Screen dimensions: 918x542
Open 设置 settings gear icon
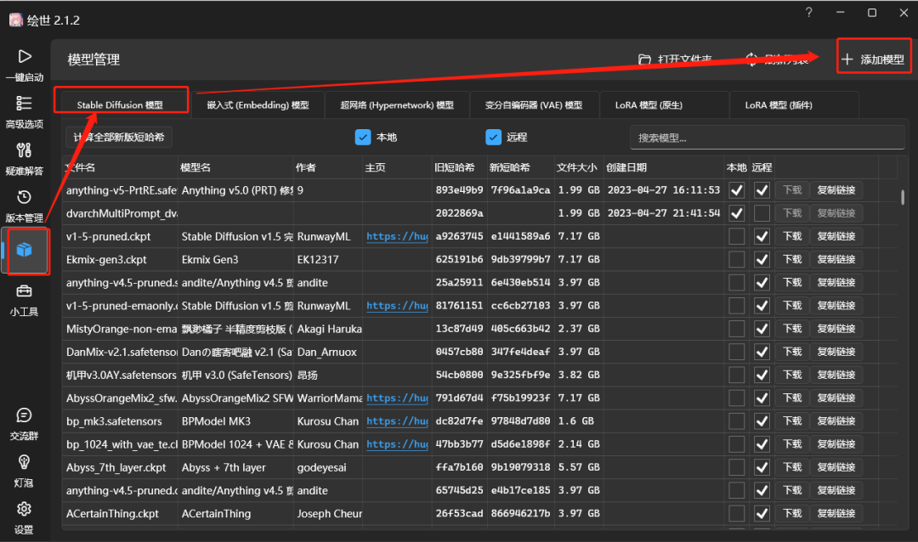click(24, 509)
